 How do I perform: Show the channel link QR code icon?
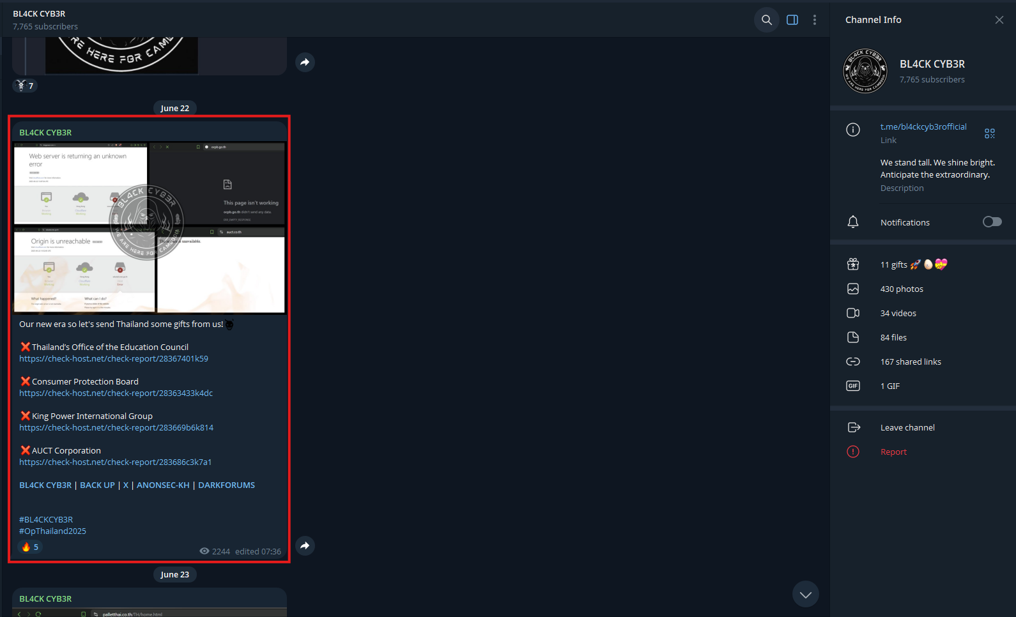(x=990, y=133)
